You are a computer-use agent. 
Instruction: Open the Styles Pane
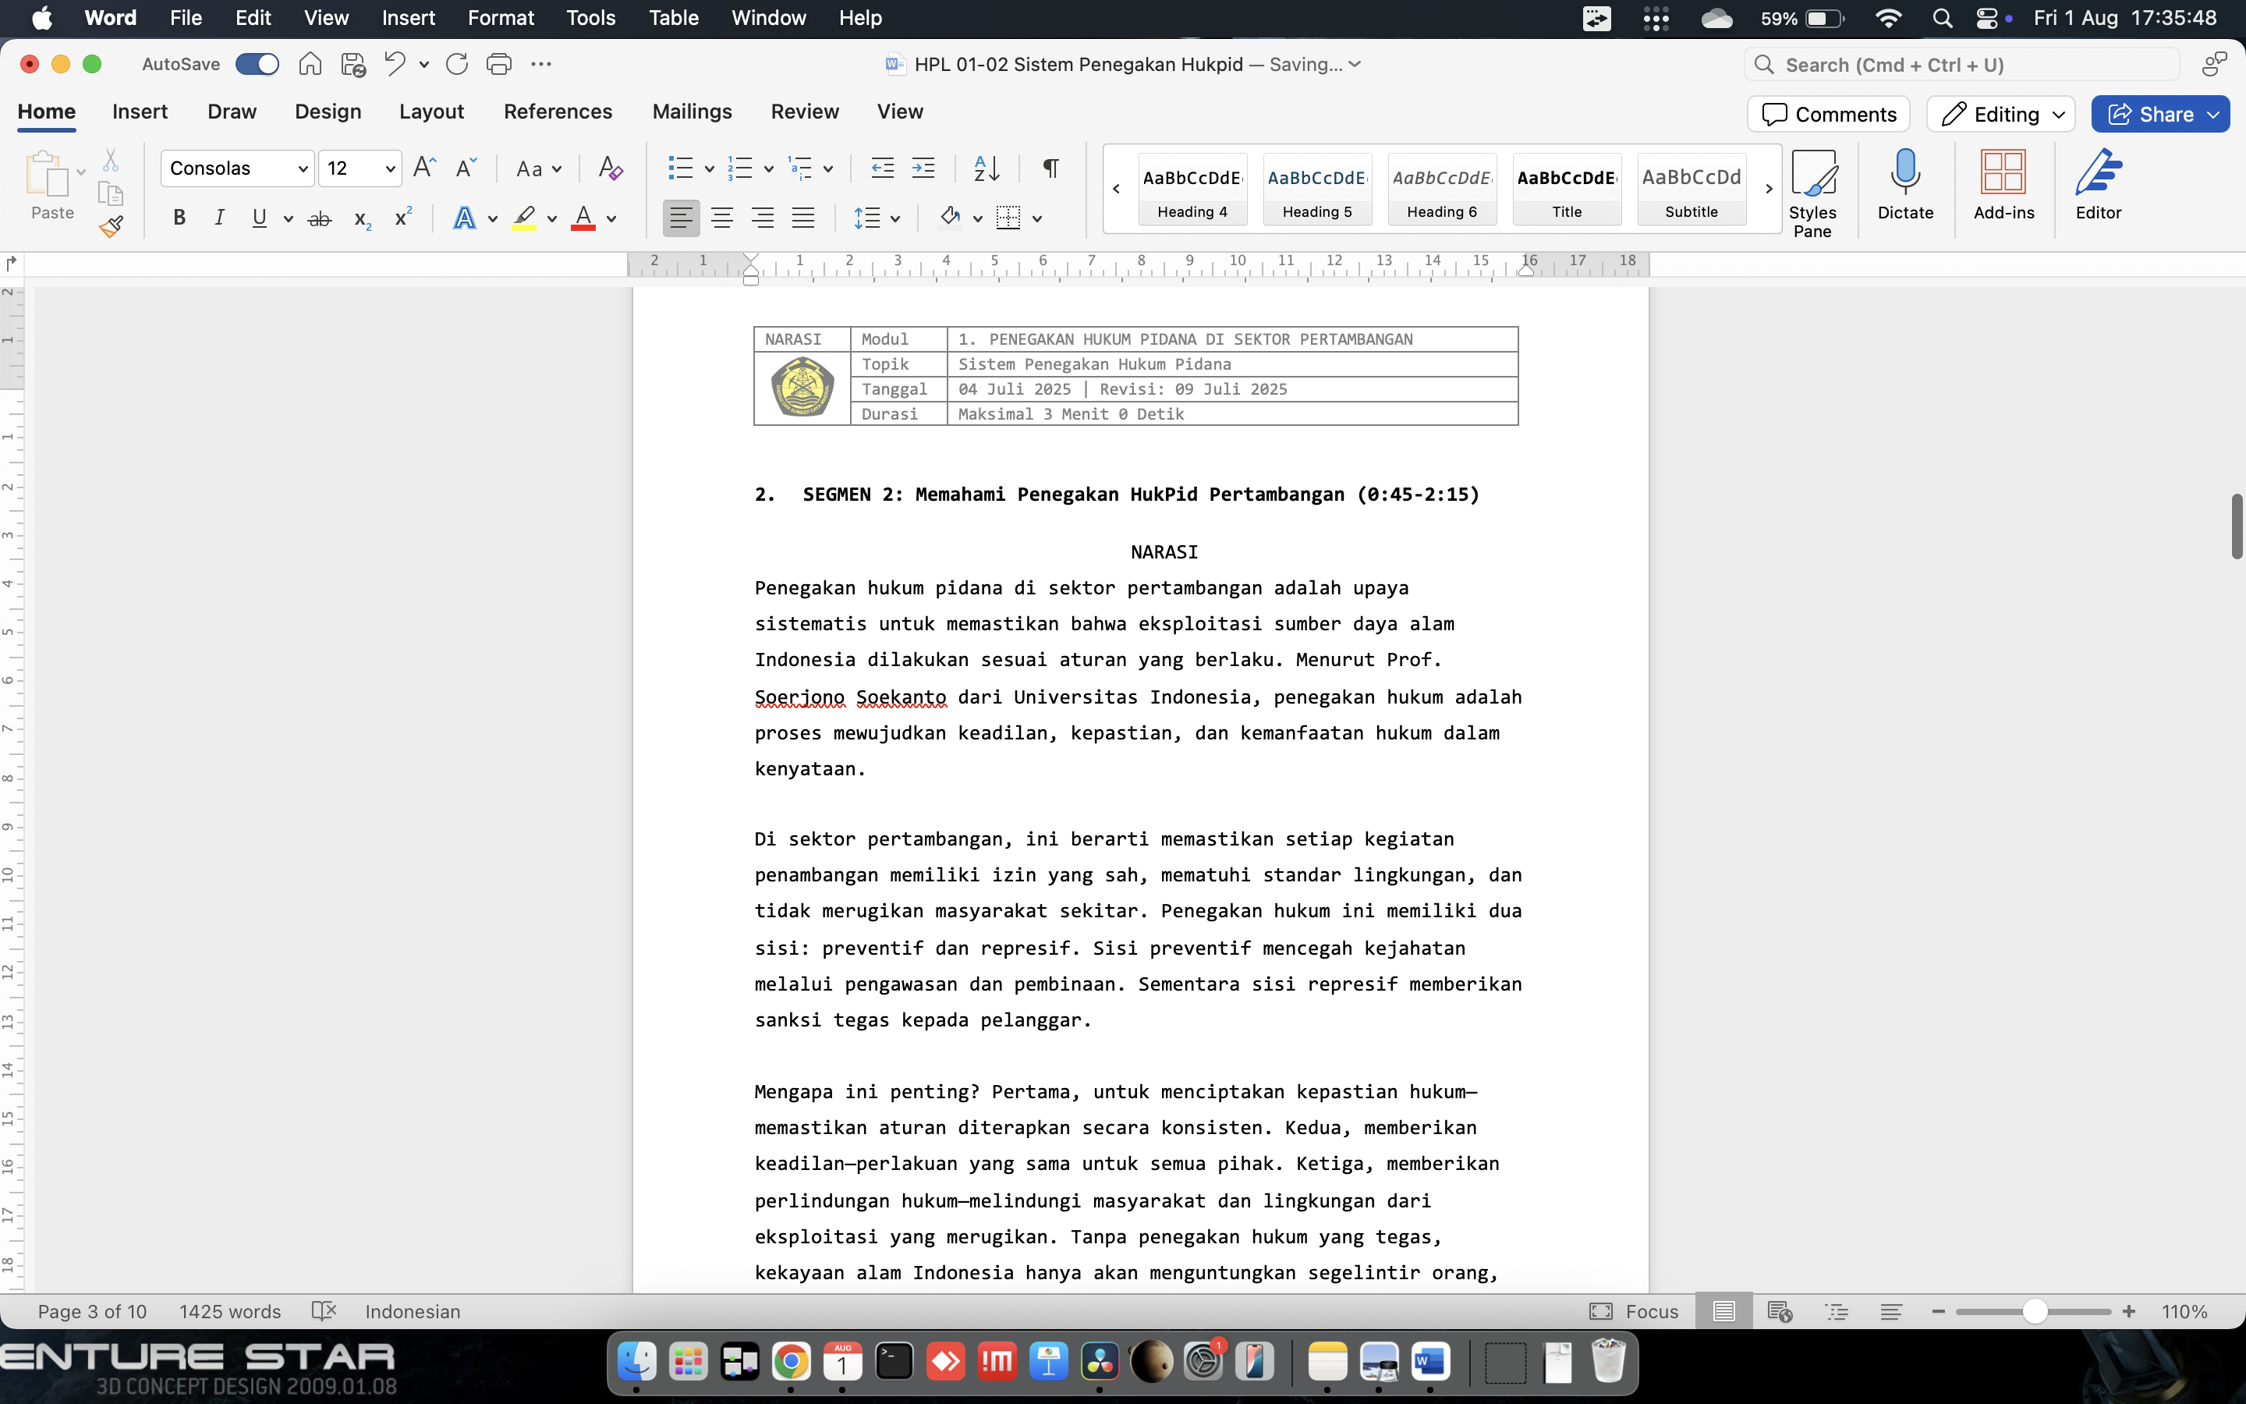click(1812, 193)
